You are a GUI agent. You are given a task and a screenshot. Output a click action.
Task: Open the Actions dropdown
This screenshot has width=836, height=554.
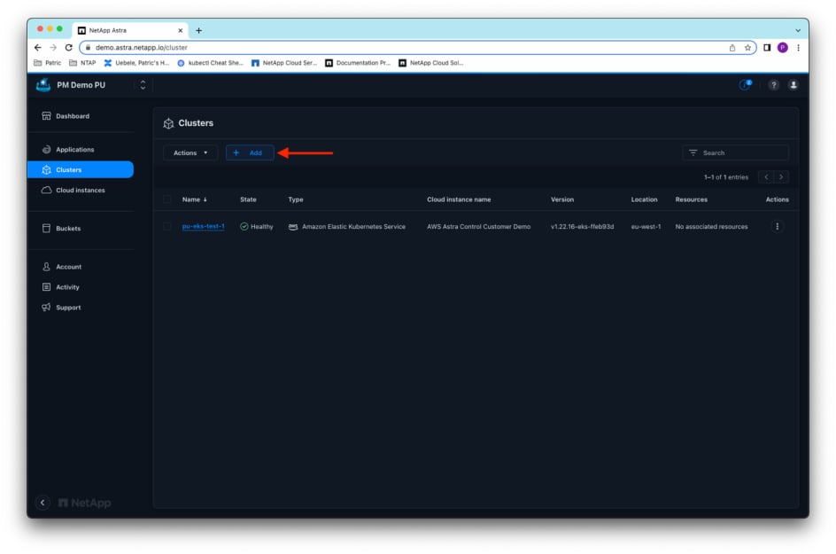[x=190, y=152]
